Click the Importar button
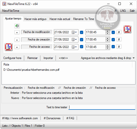The image size is (137, 129). (48, 58)
